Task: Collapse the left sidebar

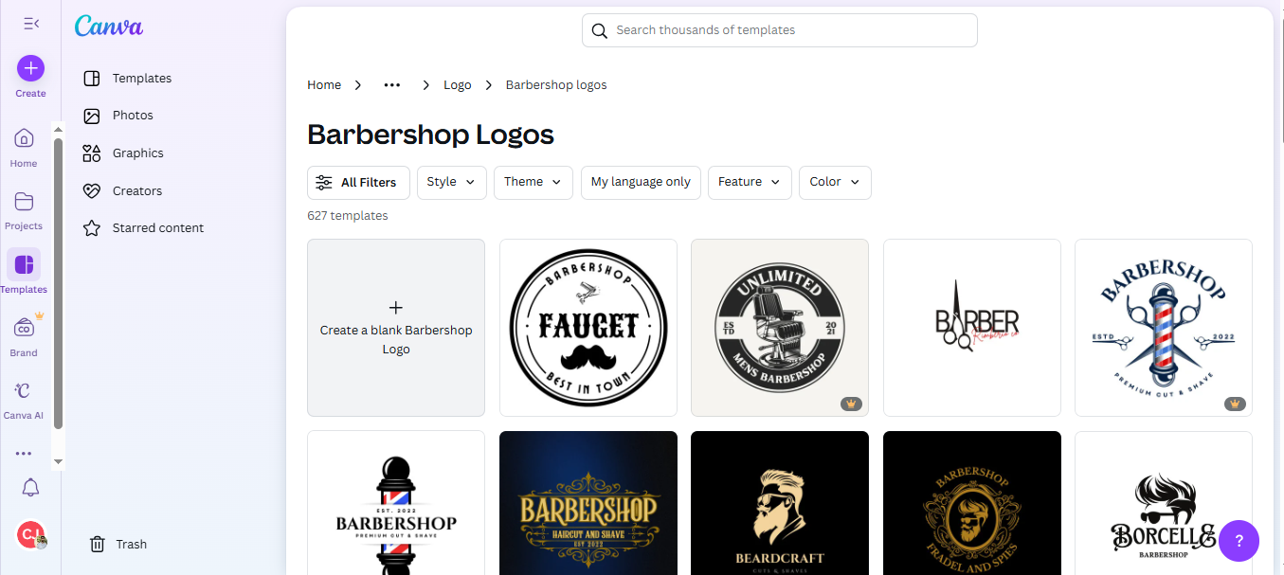Action: [x=30, y=23]
